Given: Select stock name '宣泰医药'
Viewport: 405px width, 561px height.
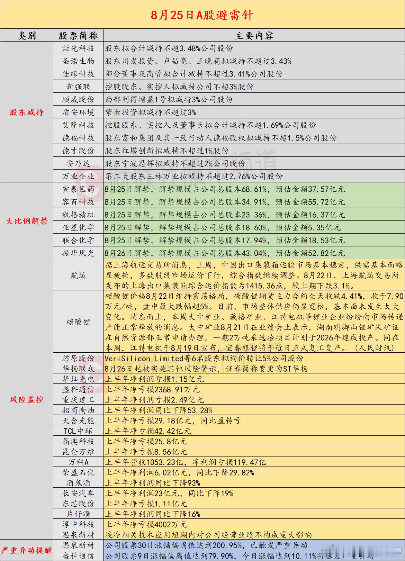Looking at the screenshot, I should pos(78,189).
